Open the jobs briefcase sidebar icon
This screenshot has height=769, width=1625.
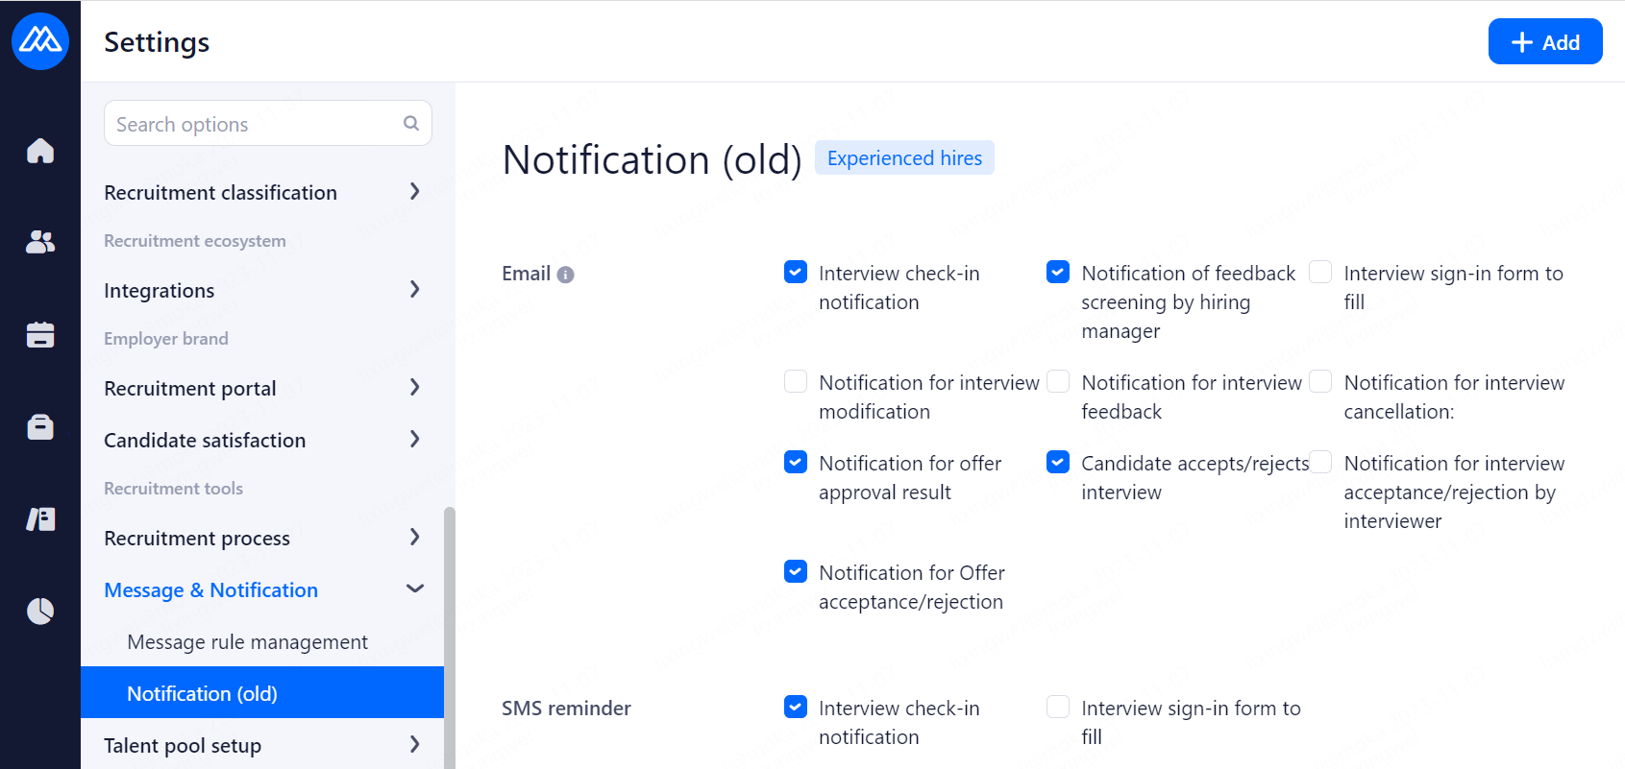coord(40,426)
